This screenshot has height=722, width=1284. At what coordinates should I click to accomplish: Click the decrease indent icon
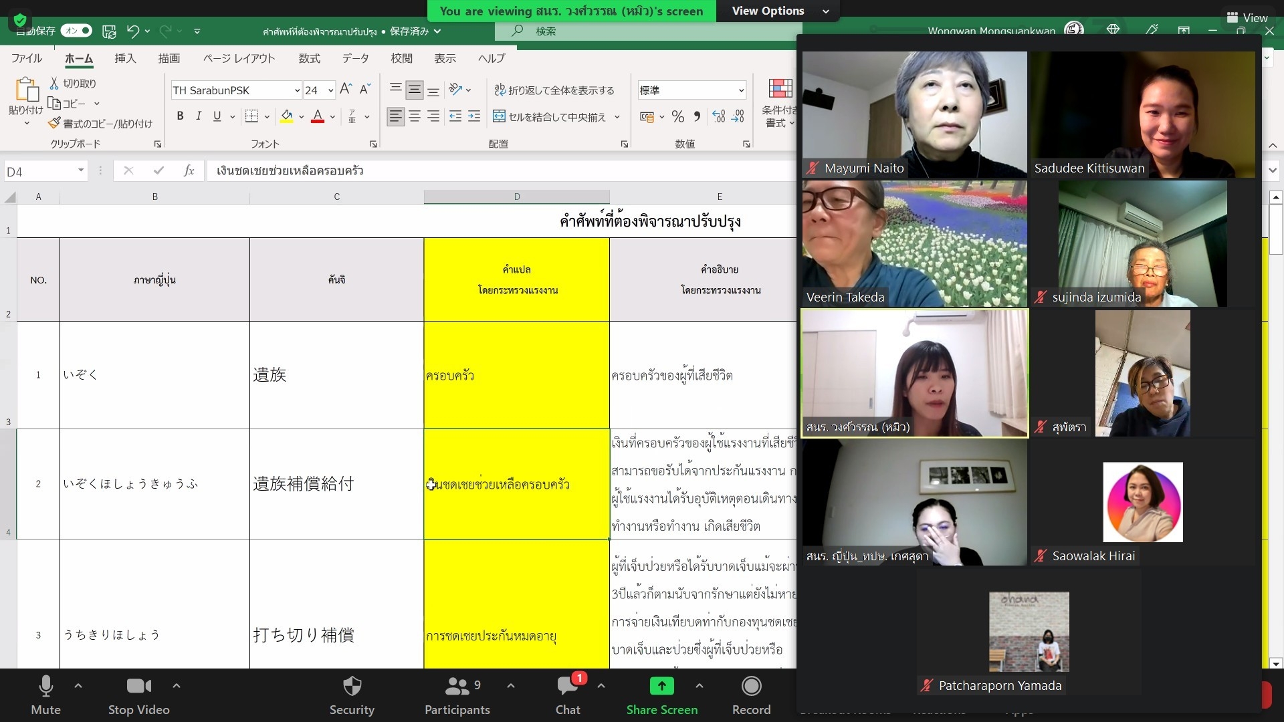pyautogui.click(x=455, y=116)
